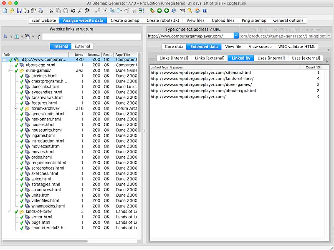Click the folder icon beside dune-games/

point(22,70)
